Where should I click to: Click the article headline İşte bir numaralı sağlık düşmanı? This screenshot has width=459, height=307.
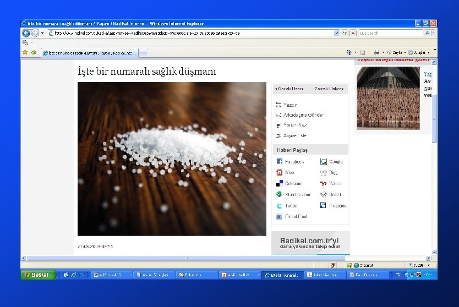[x=146, y=71]
